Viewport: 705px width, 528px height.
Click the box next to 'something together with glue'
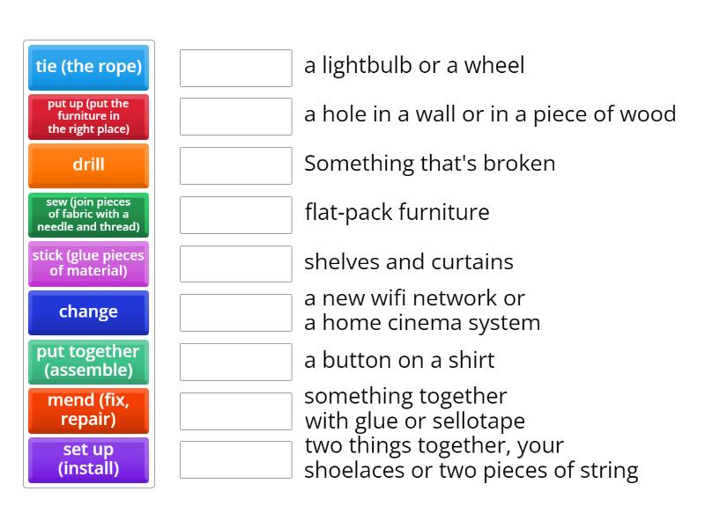click(234, 409)
